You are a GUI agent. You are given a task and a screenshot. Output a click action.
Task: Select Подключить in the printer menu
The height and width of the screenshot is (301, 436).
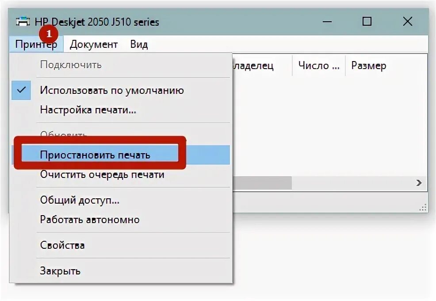[121, 65]
